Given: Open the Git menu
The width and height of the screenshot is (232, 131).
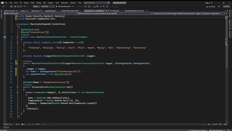Looking at the screenshot, I should pyautogui.click(x=21, y=3).
